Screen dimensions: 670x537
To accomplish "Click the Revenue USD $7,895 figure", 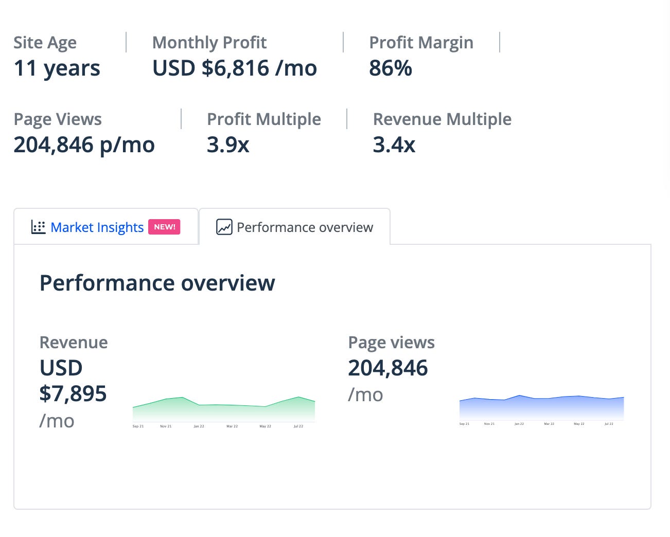I will [73, 381].
